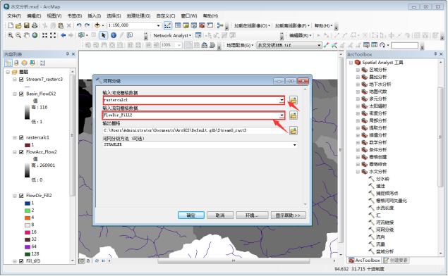Select the Zoom In tool
Screen dimensions: 448x276
[x=11, y=35]
